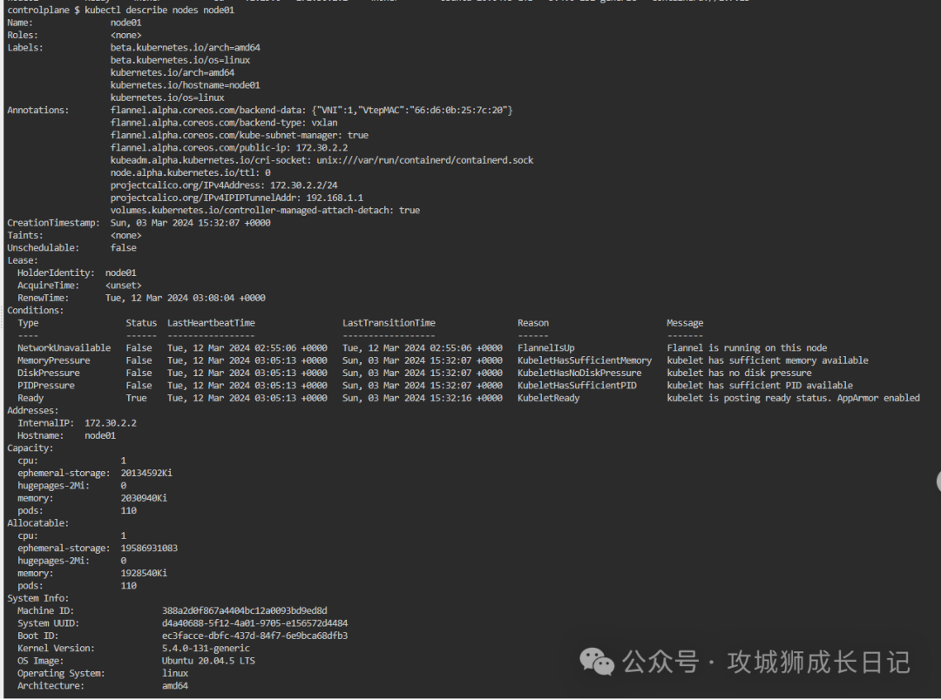Click the 'kube-subnet-manager: true' annotation
This screenshot has height=700, width=941.
[240, 136]
